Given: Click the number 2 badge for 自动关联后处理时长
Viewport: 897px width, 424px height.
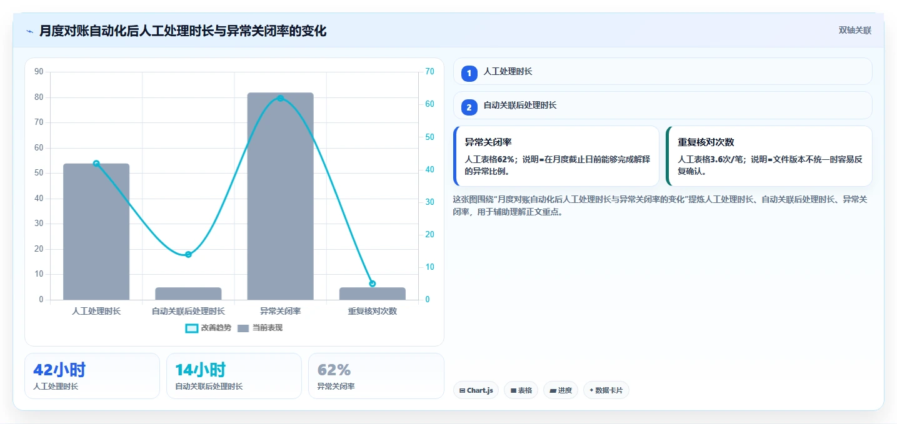Looking at the screenshot, I should coord(469,107).
